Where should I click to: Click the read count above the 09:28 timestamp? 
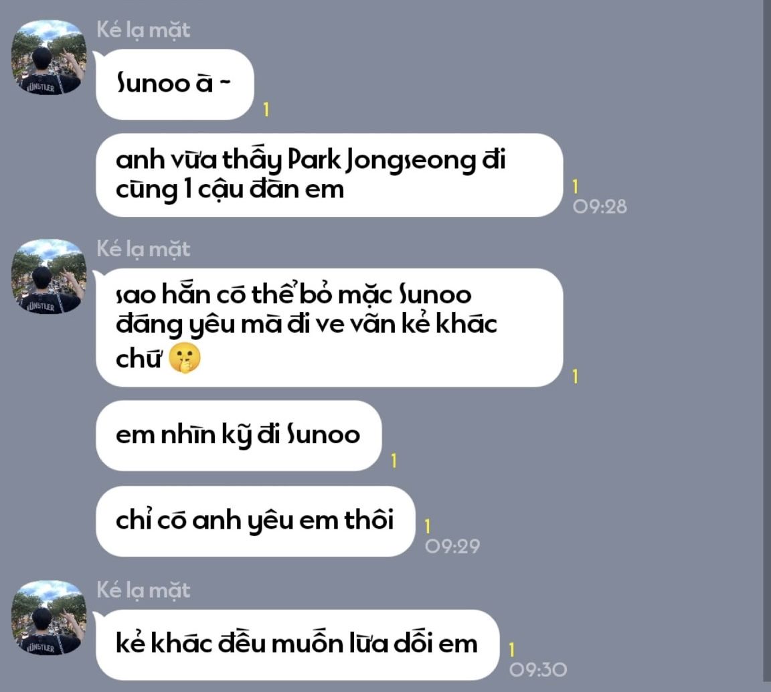[x=576, y=187]
